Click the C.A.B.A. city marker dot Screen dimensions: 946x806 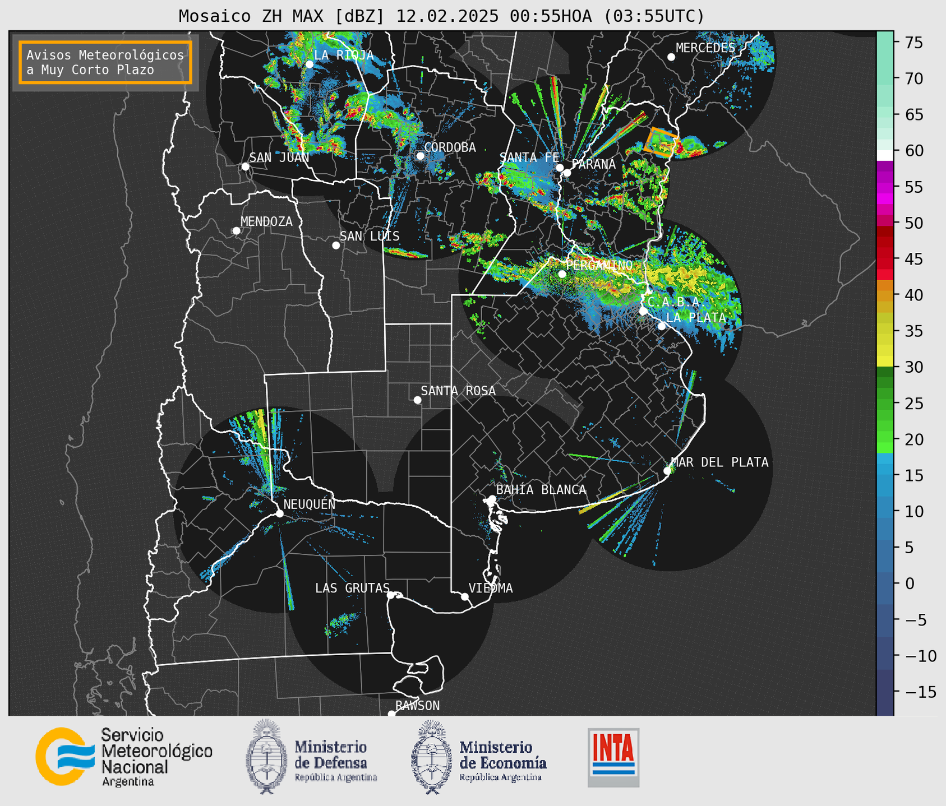tap(643, 311)
